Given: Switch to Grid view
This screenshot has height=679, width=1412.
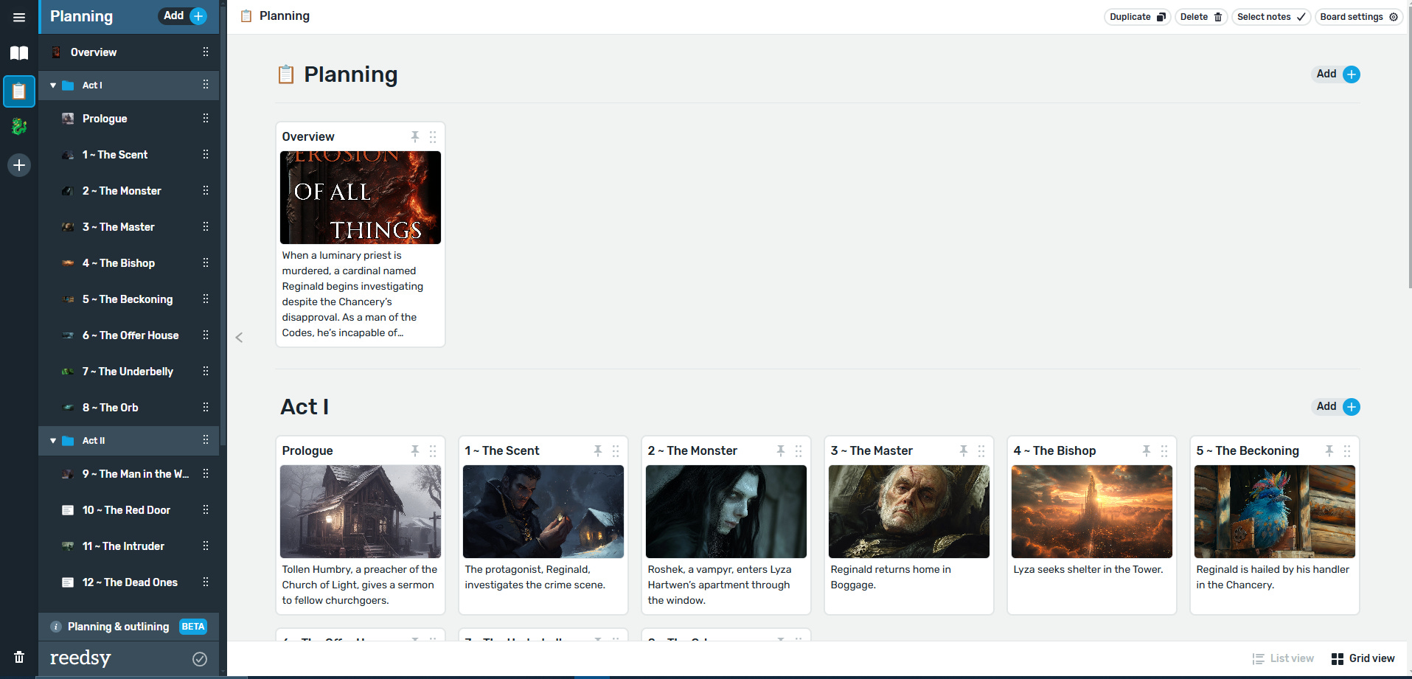Looking at the screenshot, I should coord(1363,658).
